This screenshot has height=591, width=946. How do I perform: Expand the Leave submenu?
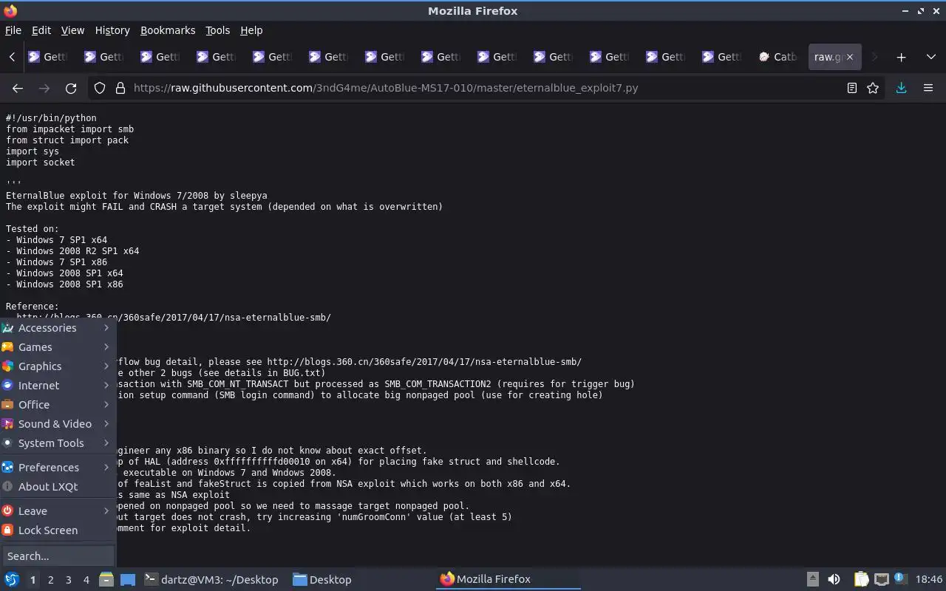[x=58, y=511]
